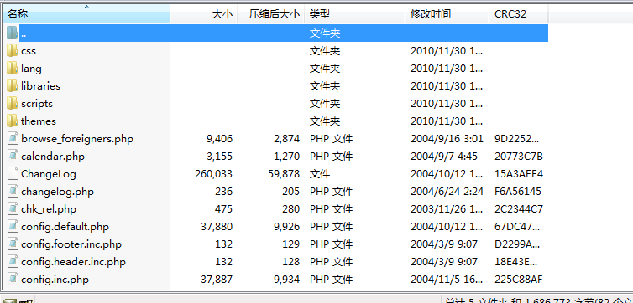The height and width of the screenshot is (303, 633).
Task: Select the config.footer.inc.php file name
Action: [71, 244]
